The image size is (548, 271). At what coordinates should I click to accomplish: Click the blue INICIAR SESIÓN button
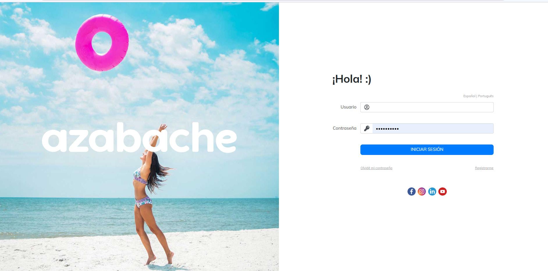pos(427,150)
